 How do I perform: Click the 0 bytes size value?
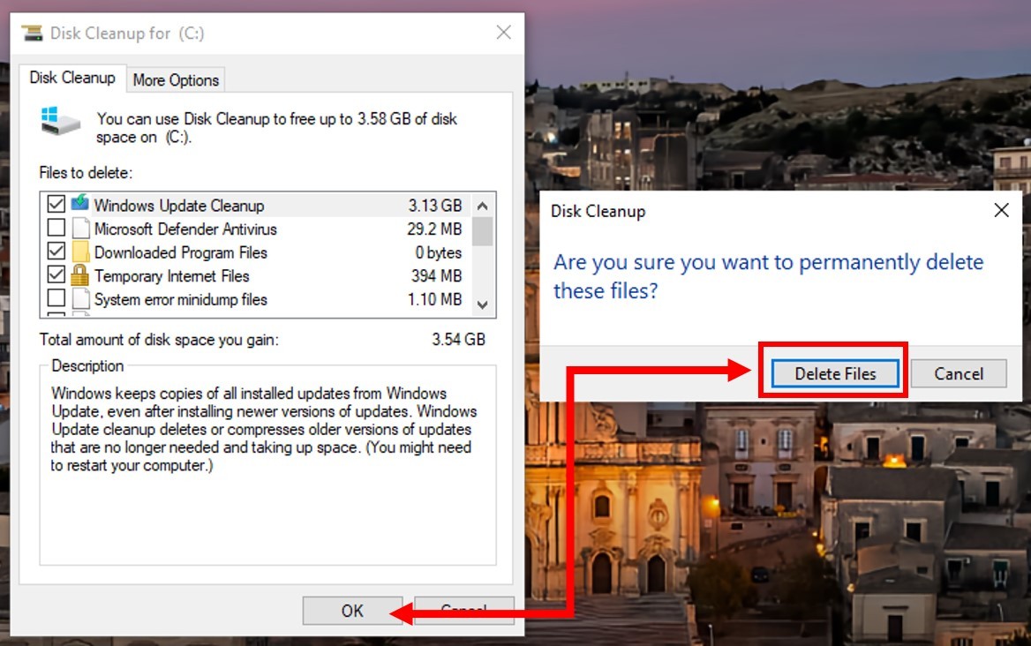(439, 253)
